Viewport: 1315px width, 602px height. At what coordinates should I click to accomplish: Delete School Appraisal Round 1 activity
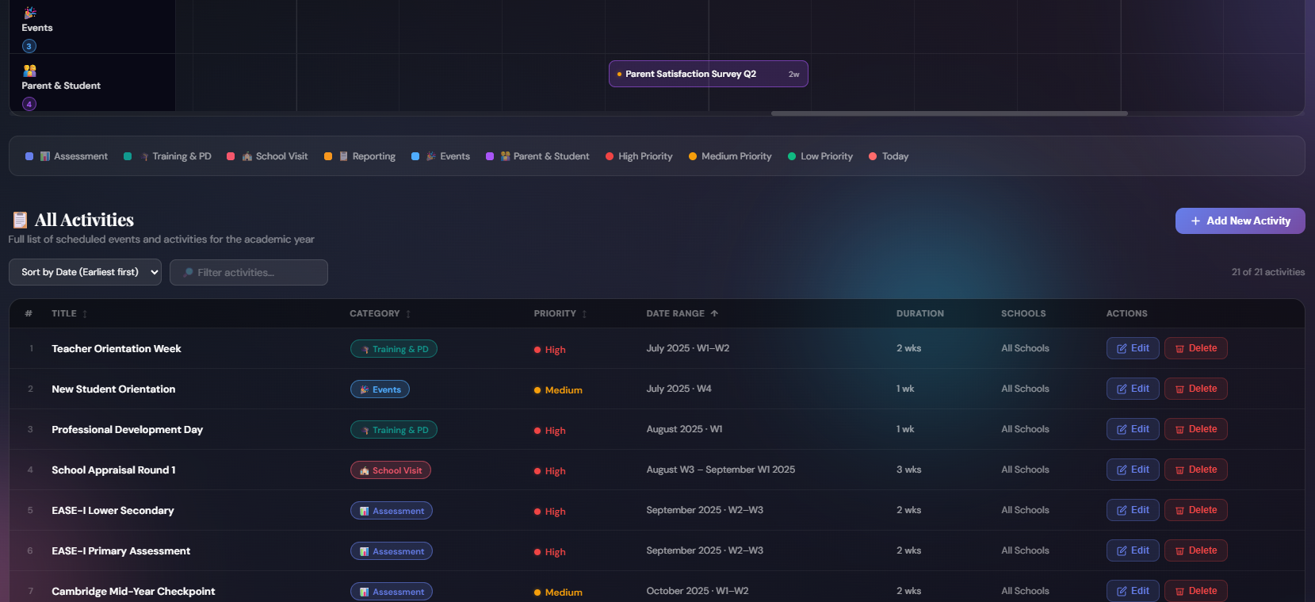pos(1195,470)
